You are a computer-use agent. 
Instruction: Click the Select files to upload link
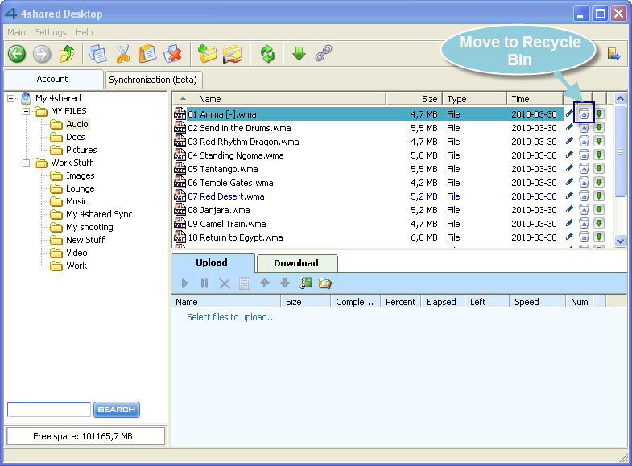(x=231, y=317)
